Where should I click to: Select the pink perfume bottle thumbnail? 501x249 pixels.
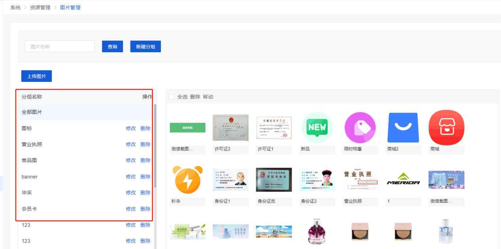tap(317, 232)
